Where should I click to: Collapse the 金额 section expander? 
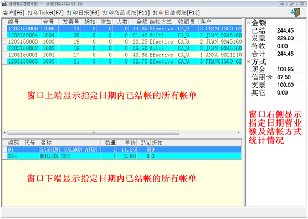click(x=248, y=23)
